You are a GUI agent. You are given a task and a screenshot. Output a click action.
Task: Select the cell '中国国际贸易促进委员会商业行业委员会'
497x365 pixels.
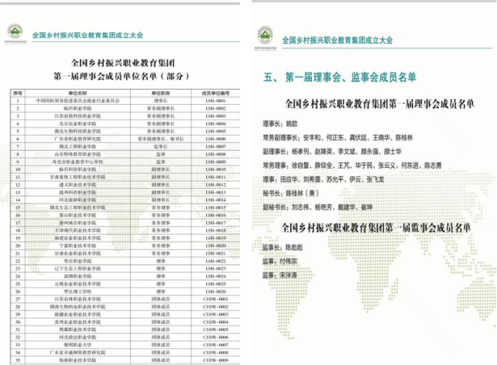(78, 100)
